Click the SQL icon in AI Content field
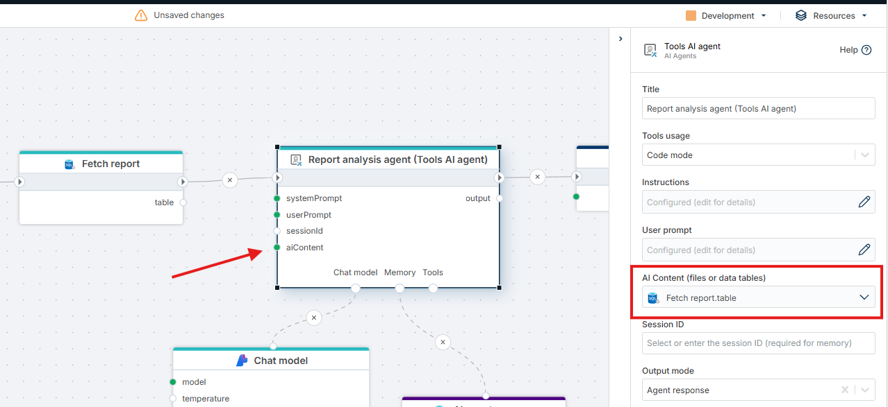Viewport: 888px width, 407px height. coord(653,298)
